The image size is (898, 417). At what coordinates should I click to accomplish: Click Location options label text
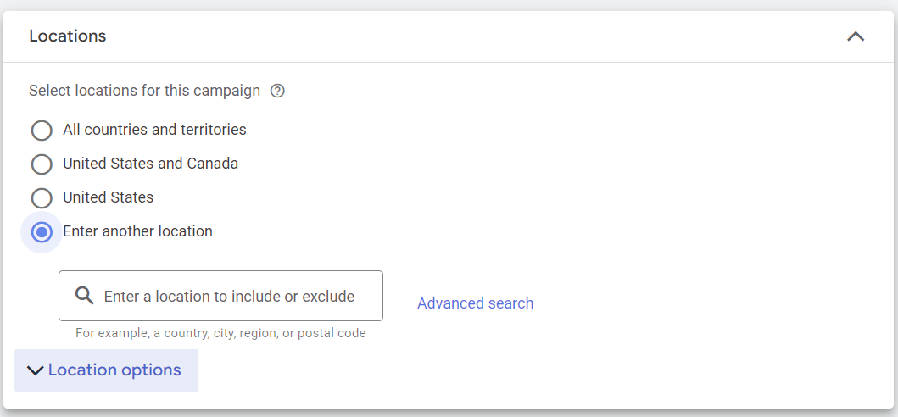[x=114, y=370]
